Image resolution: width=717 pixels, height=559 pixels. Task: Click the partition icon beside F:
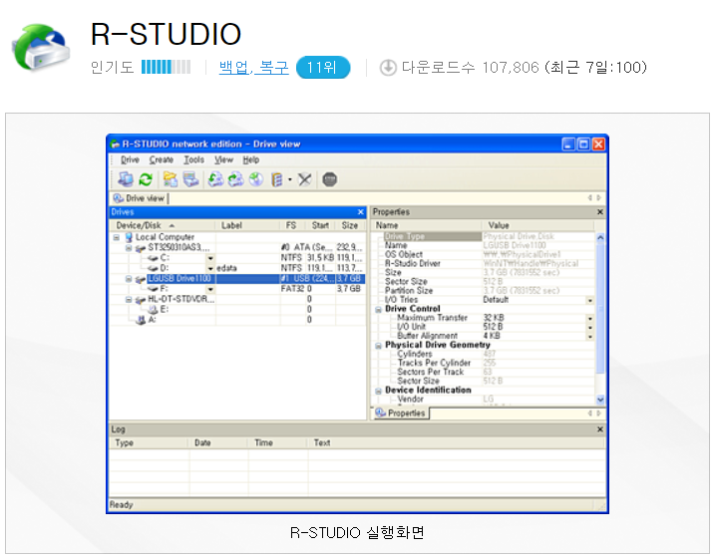pos(153,289)
